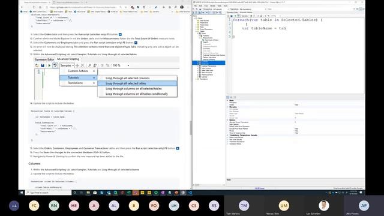Open the Perspective dropdown in Tabular Editor
The width and height of the screenshot is (384, 216).
point(220,9)
